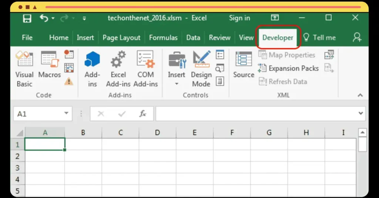
Task: Open the Page Layout tab
Action: click(x=121, y=38)
